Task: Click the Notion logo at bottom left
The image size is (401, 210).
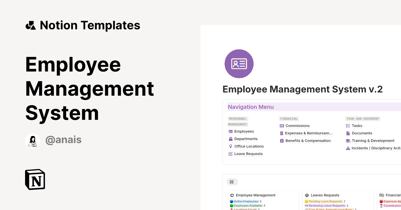Action: pyautogui.click(x=35, y=179)
